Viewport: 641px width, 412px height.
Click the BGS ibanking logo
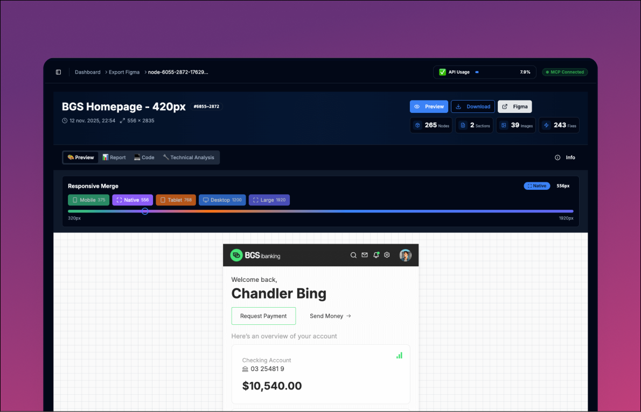point(255,255)
